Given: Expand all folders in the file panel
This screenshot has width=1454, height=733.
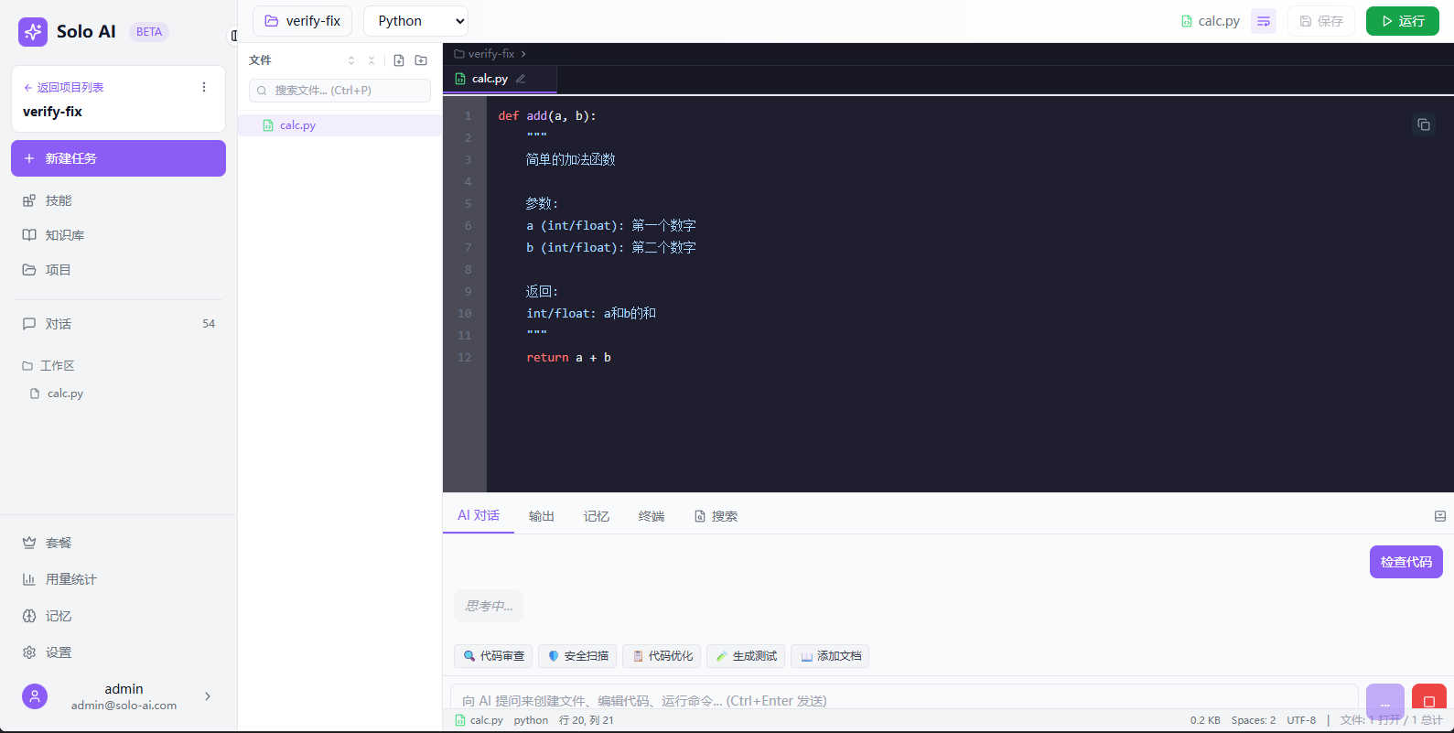Looking at the screenshot, I should click(x=351, y=60).
